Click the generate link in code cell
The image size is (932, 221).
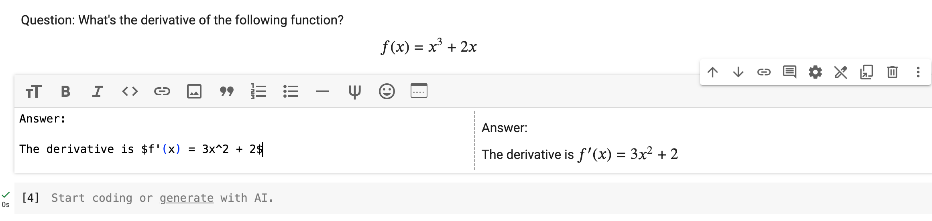[187, 198]
